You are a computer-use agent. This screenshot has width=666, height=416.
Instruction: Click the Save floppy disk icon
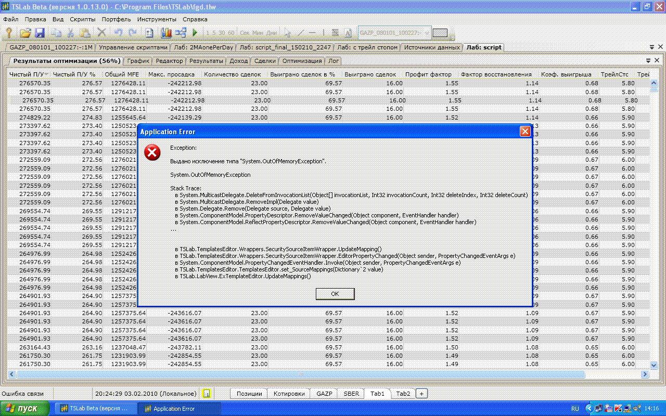40,33
